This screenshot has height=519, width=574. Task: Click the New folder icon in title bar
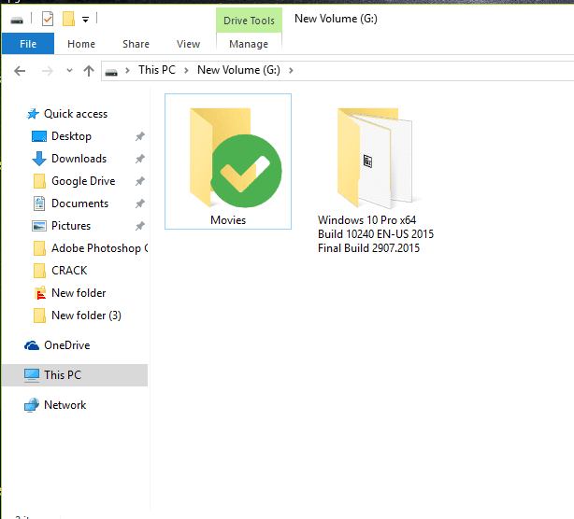68,19
